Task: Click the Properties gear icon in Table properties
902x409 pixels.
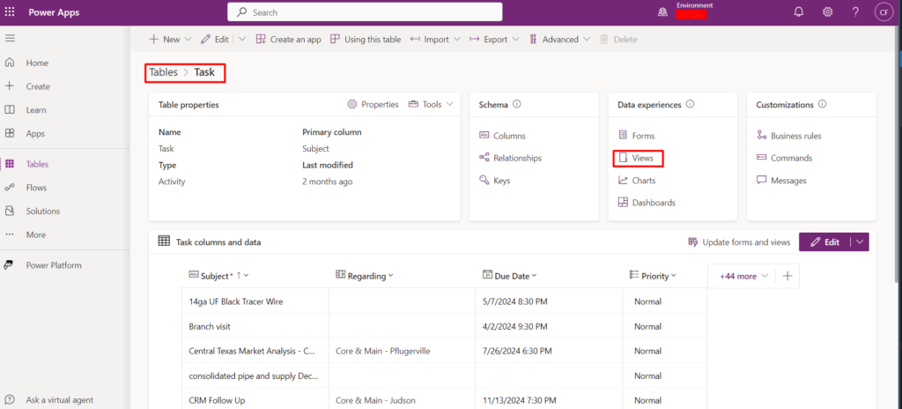Action: [x=352, y=104]
